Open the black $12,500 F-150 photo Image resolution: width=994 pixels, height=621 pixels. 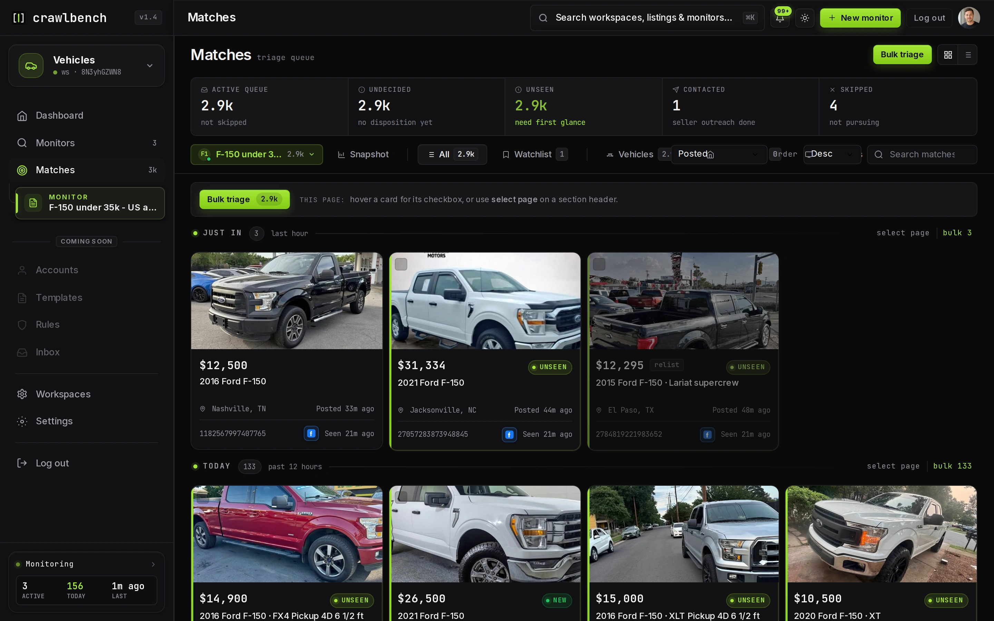point(287,301)
